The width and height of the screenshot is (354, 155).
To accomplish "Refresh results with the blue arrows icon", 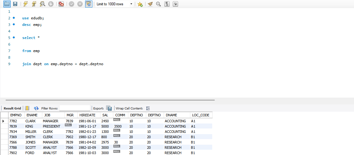I will [36, 108].
